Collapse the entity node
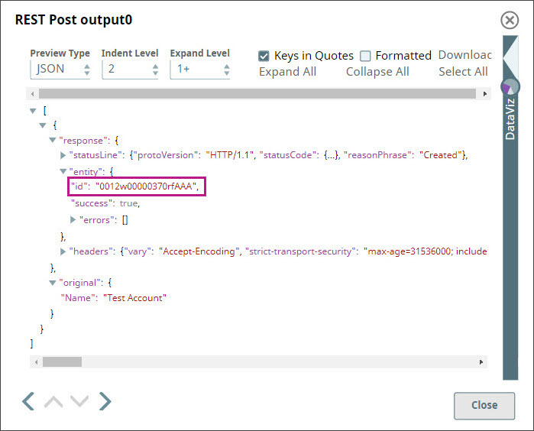The height and width of the screenshot is (431, 534). click(63, 172)
